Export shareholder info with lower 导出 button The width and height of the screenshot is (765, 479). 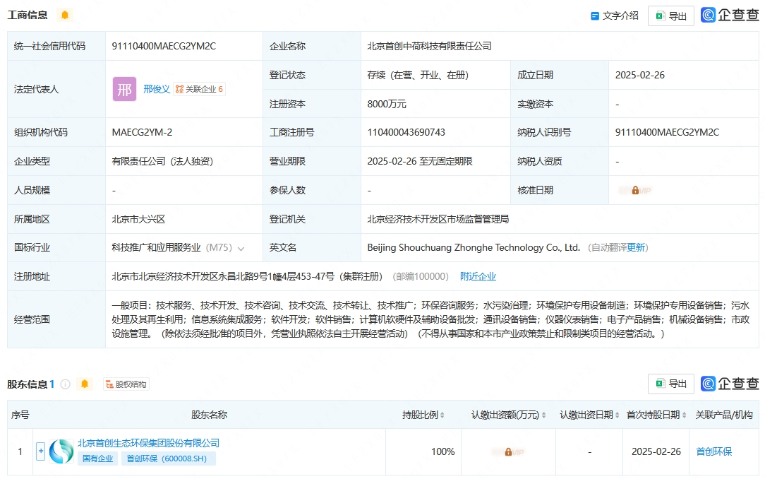click(x=671, y=384)
